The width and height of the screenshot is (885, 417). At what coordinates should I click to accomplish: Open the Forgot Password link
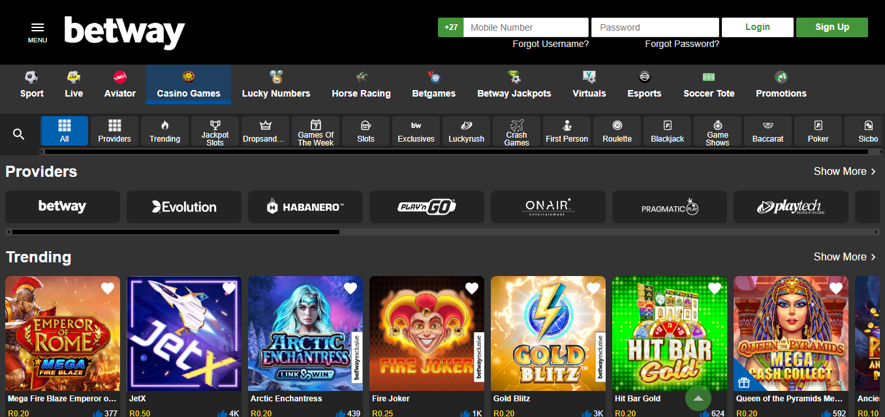tap(681, 43)
